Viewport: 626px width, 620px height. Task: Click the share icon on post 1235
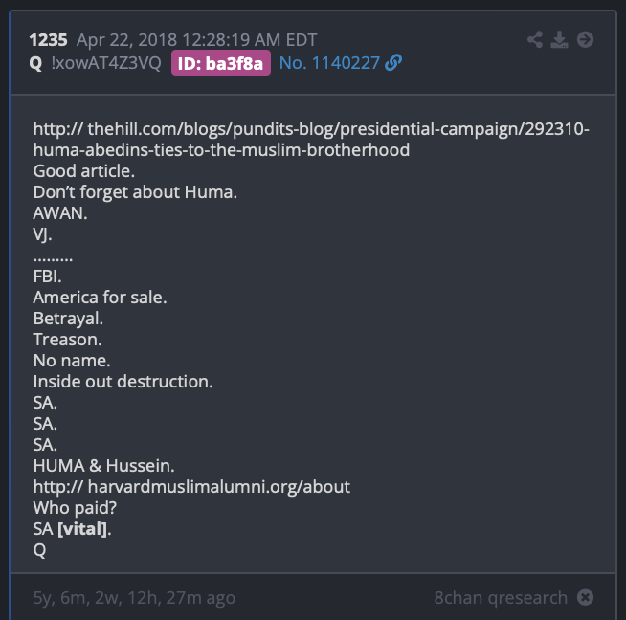tap(535, 39)
